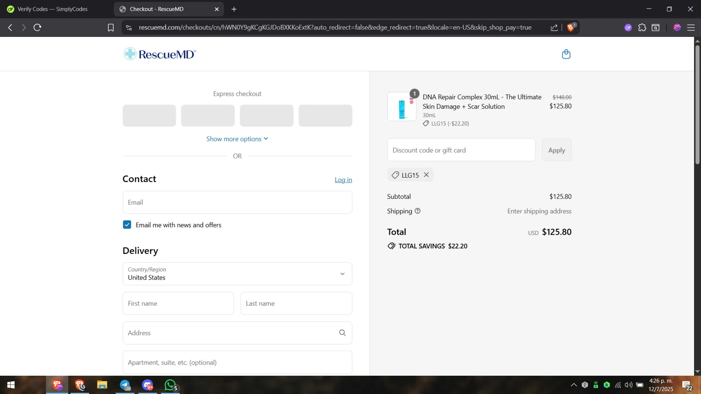Viewport: 701px width, 394px height.
Task: Focus the Discount code or gift card field
Action: coord(461,150)
